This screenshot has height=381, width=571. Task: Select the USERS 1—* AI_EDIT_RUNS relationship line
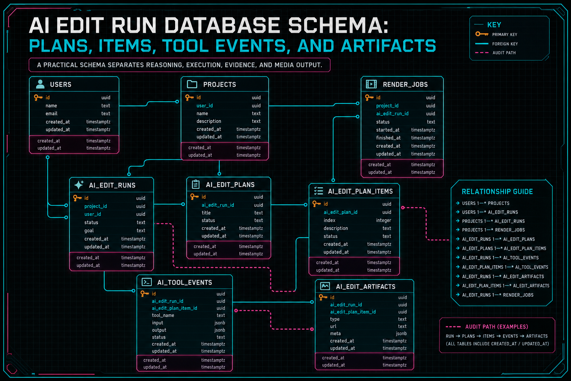point(490,212)
